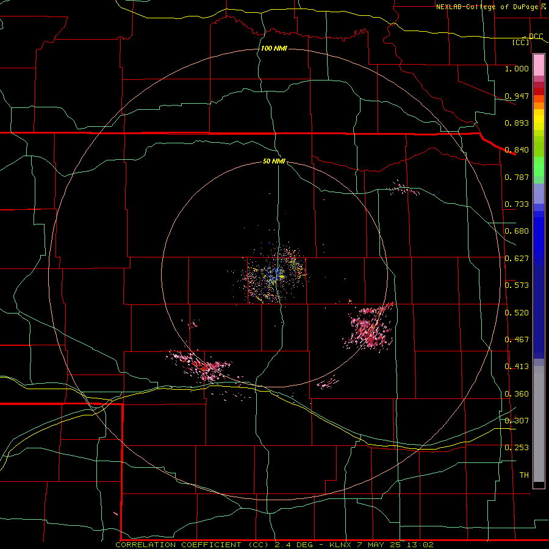Click the [CC] product label above color bar
Image resolution: width=549 pixels, height=549 pixels.
pos(520,42)
